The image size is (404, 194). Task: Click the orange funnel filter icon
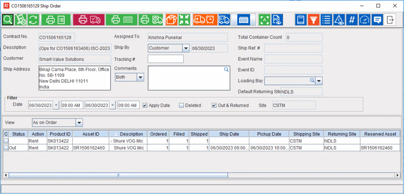(313, 20)
